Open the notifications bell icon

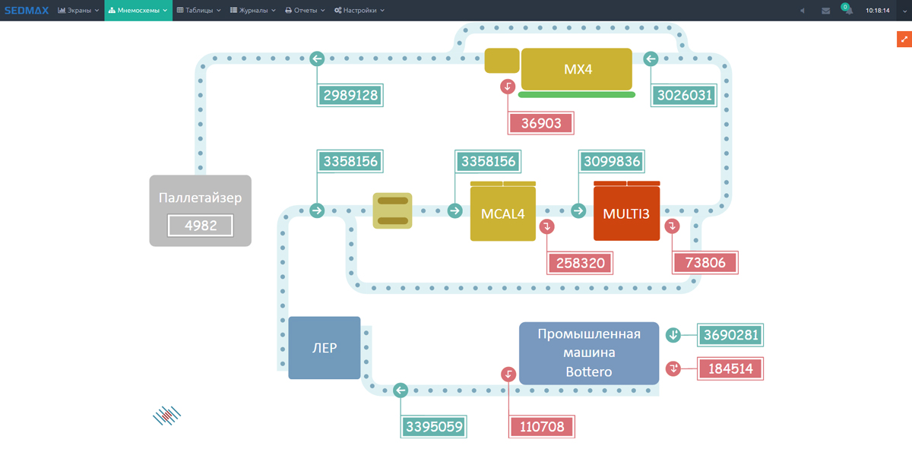pos(847,11)
